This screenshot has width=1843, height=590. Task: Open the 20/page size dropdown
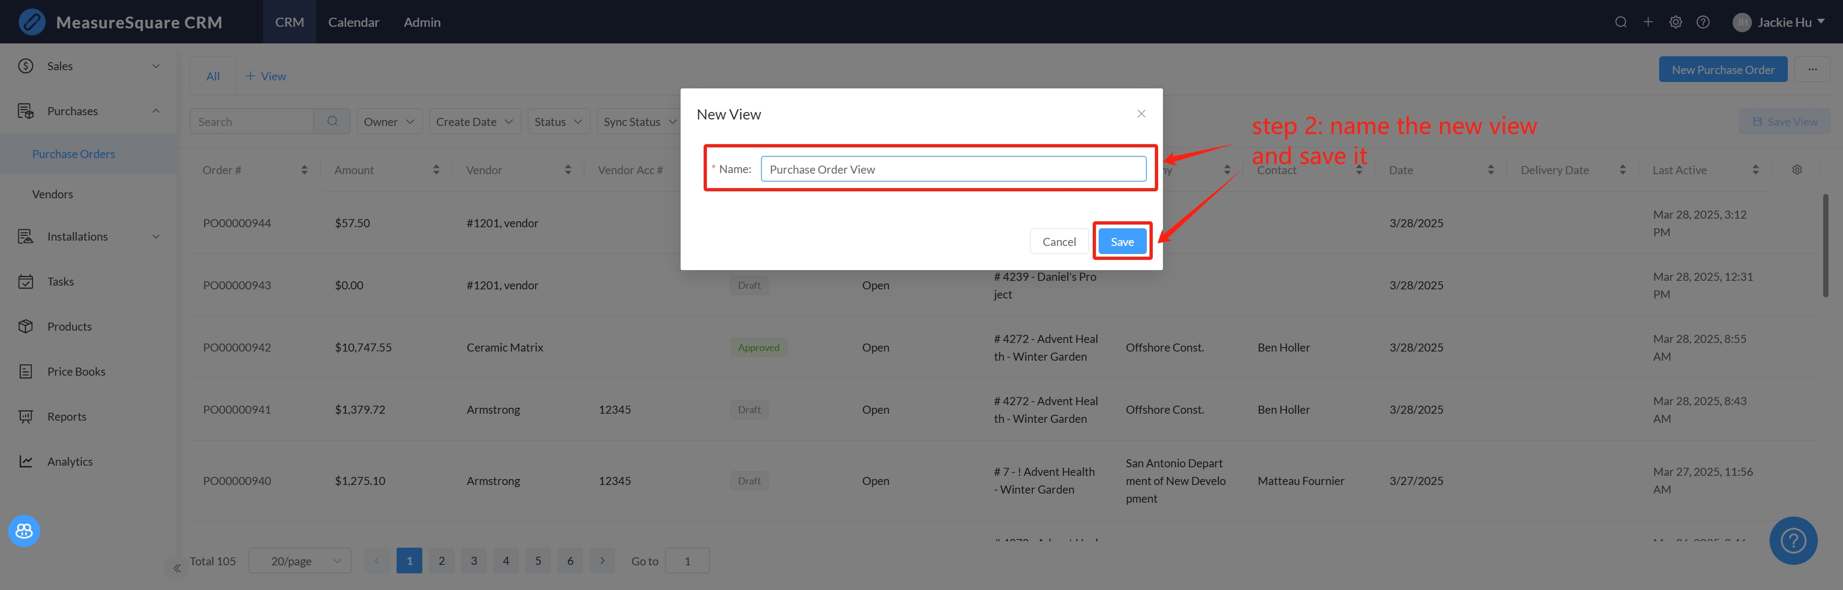point(300,561)
